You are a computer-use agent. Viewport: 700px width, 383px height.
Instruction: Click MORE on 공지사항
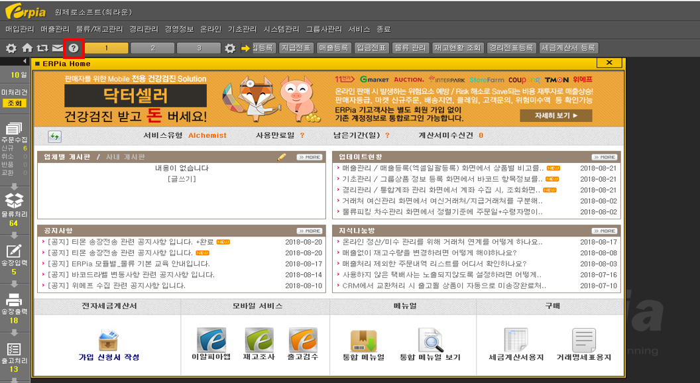[310, 231]
